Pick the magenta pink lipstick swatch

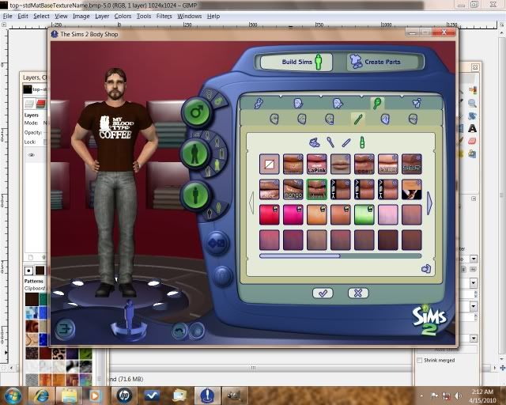click(x=293, y=214)
